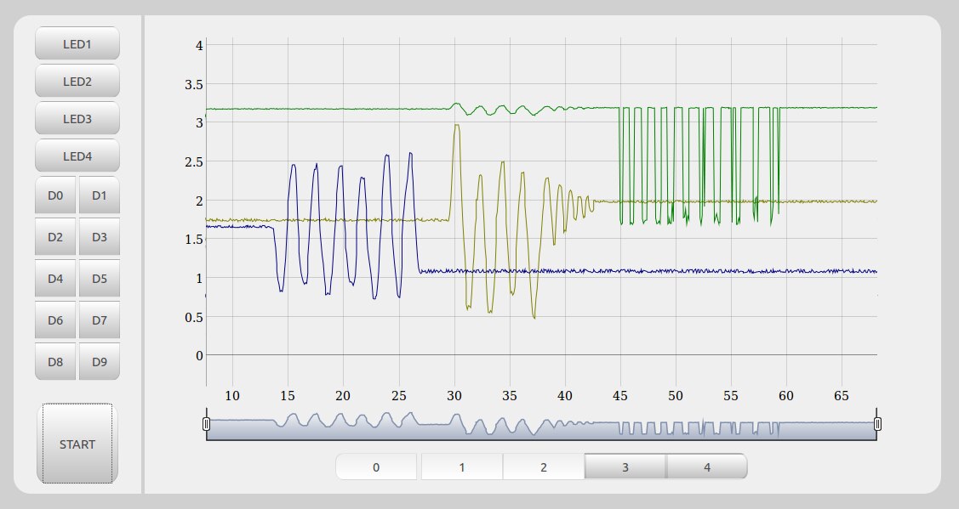Toggle digital pin D2

[55, 236]
